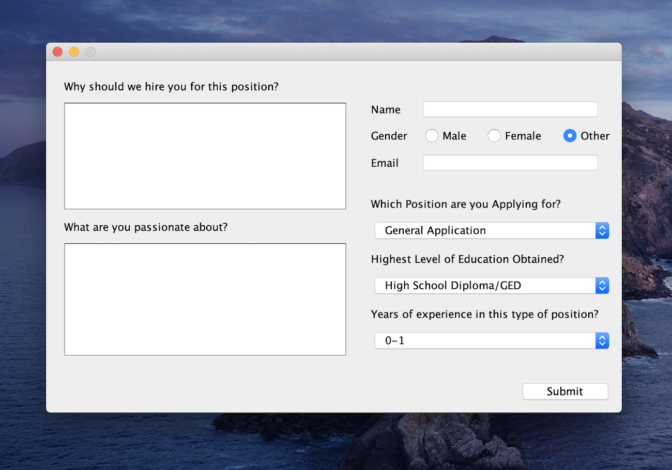The height and width of the screenshot is (470, 672).
Task: Close the application form window
Action: coord(57,52)
